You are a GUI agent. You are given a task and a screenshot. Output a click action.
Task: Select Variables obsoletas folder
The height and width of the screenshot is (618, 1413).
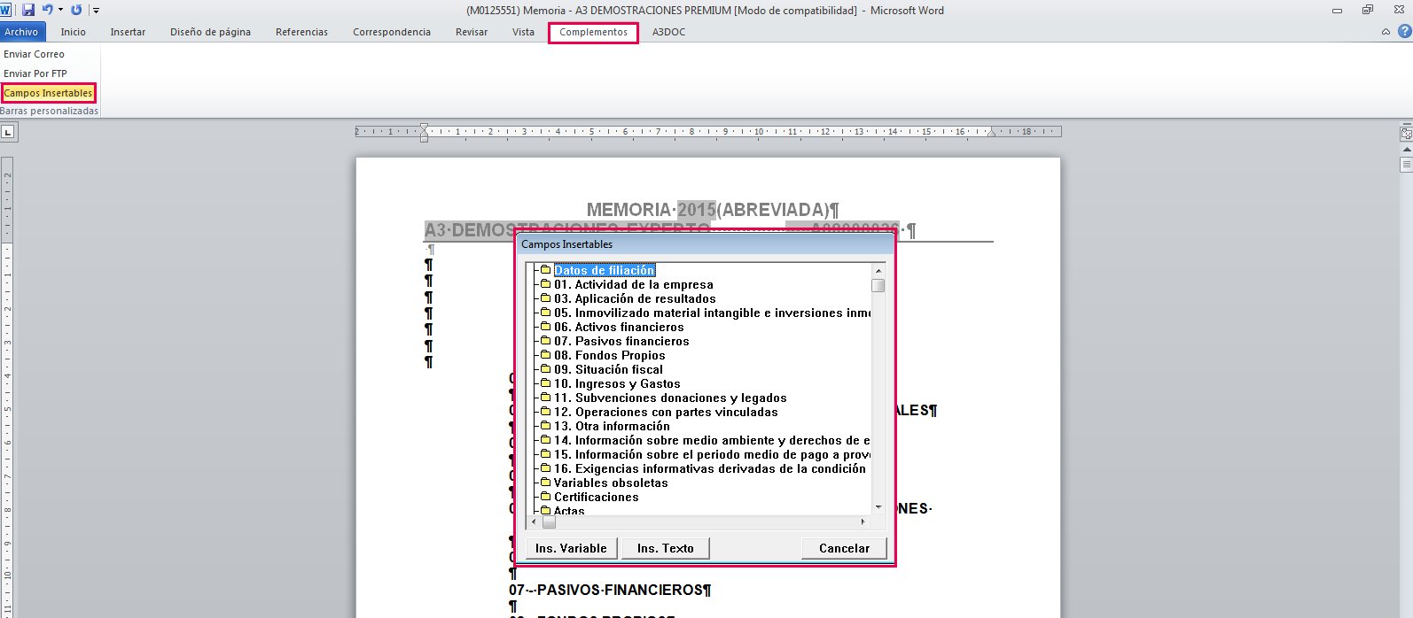(611, 483)
